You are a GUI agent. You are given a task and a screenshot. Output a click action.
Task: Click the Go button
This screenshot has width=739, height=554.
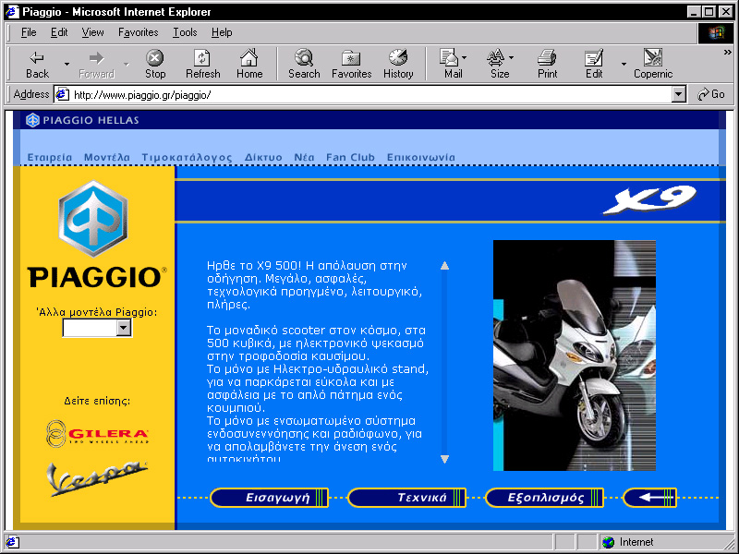click(711, 95)
